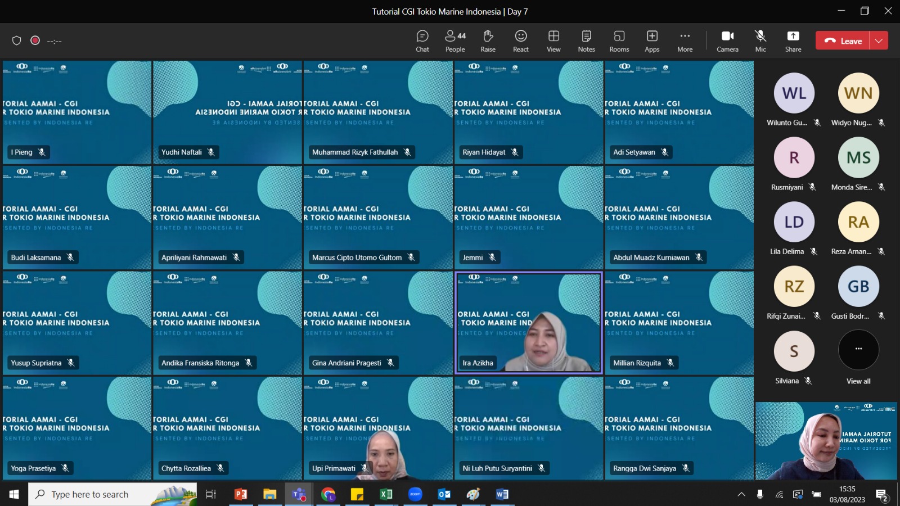
Task: Click the recording indicator button
Action: point(35,40)
